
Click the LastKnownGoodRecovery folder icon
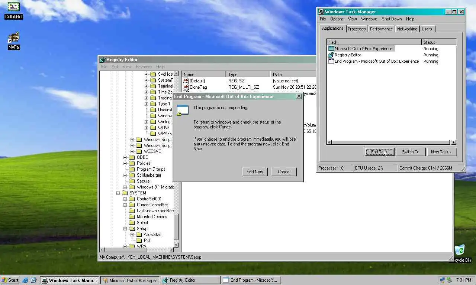132,211
